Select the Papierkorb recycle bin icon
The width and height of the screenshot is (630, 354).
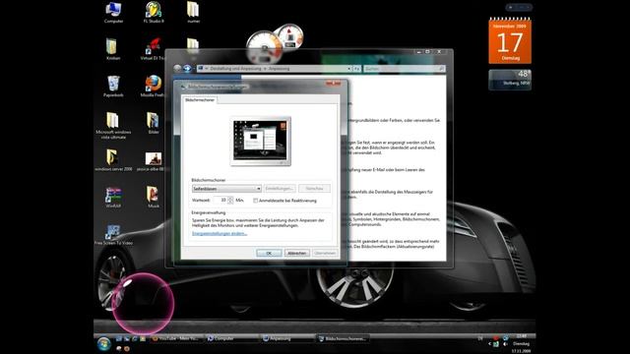(x=113, y=87)
